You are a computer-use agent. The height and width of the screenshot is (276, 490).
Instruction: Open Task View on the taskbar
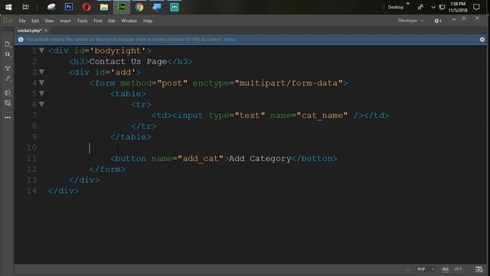(x=25, y=7)
